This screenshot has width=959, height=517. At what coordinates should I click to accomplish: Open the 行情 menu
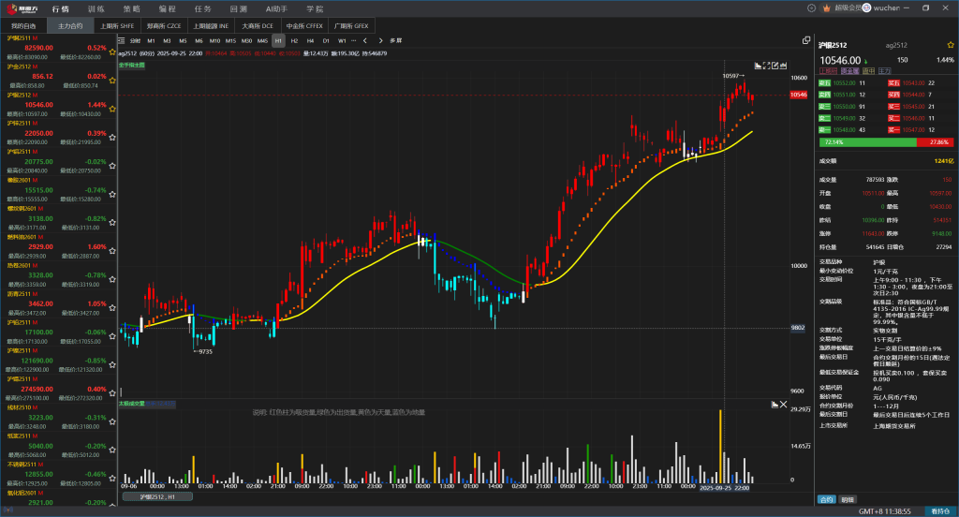(x=61, y=8)
